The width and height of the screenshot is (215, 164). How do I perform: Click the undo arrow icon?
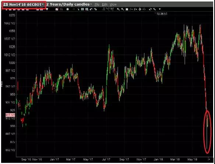coord(91,9)
